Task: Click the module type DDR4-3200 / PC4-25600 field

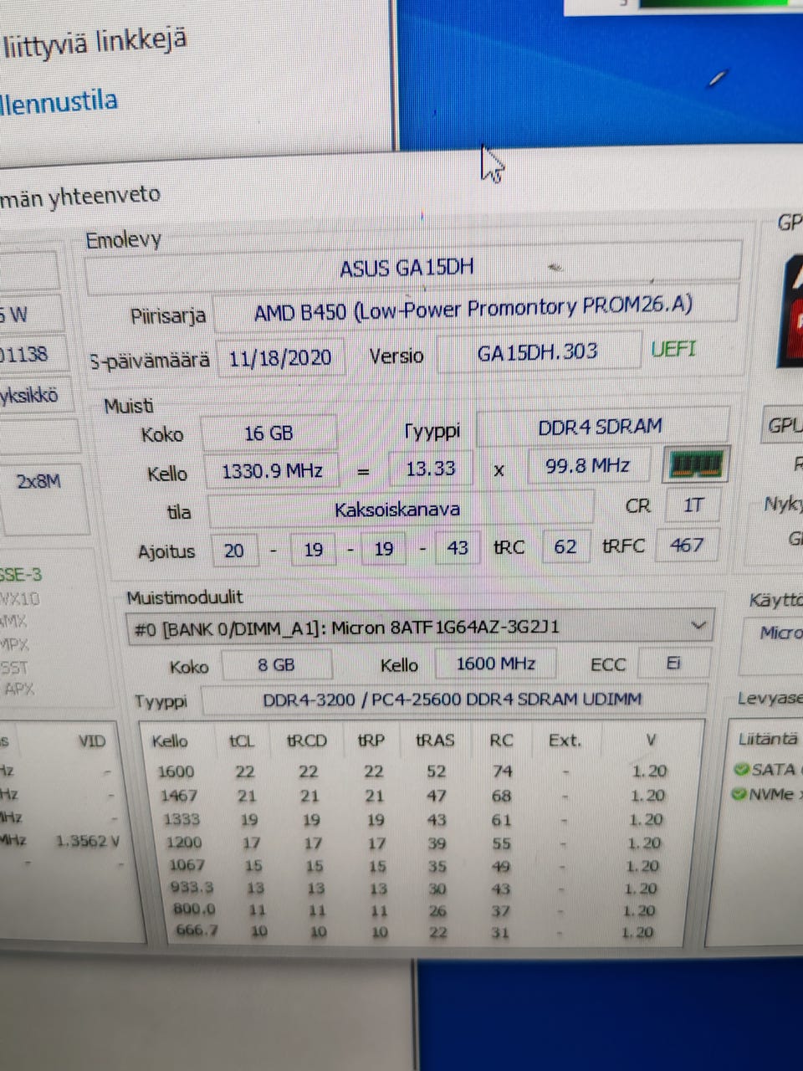Action: coord(453,699)
